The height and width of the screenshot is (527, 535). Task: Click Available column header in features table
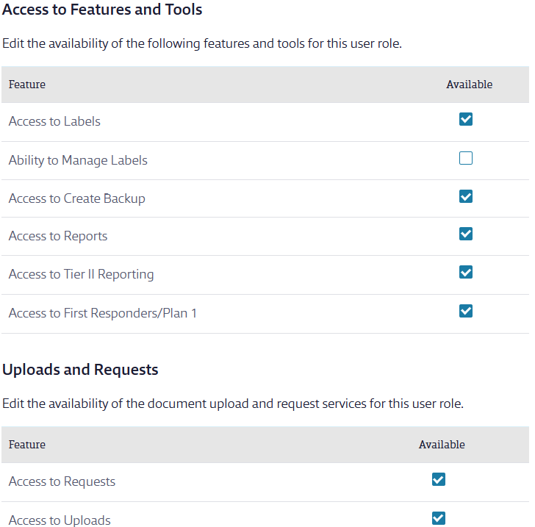[469, 85]
